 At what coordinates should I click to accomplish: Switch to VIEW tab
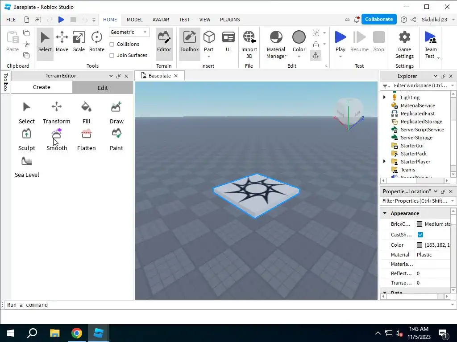pos(205,20)
